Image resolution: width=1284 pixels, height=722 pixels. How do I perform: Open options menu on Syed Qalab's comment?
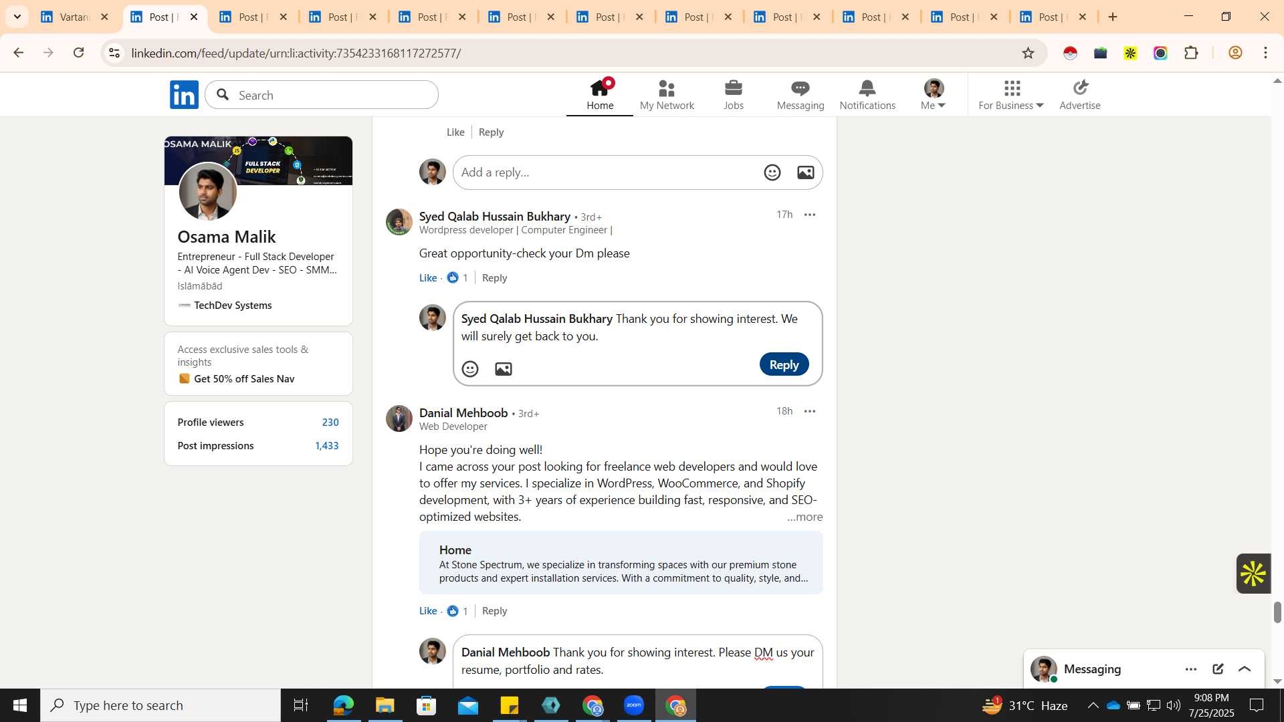(810, 215)
